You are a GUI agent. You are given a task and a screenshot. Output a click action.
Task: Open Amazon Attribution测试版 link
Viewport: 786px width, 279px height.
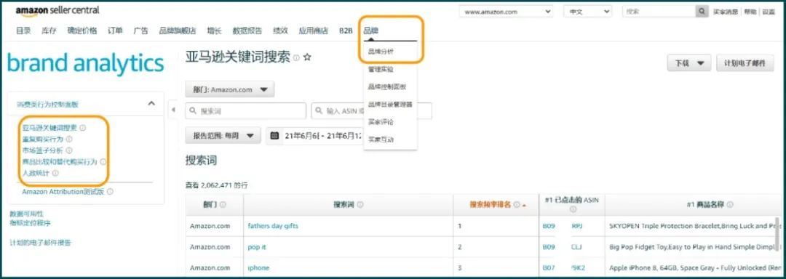click(63, 192)
